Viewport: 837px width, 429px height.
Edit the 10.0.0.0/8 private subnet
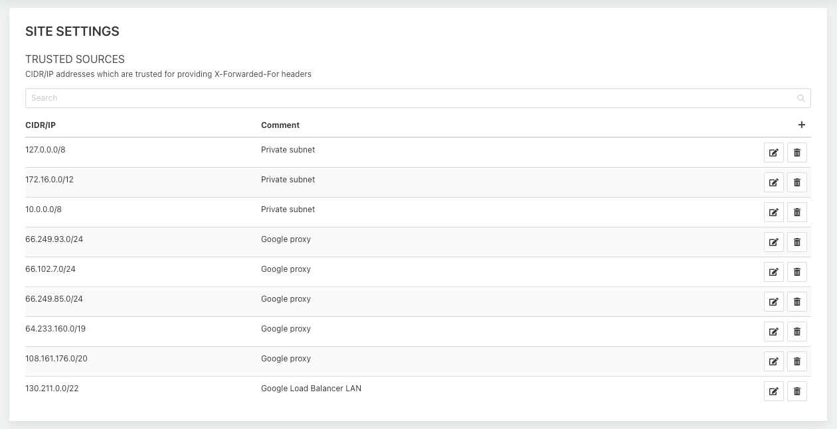(x=773, y=212)
